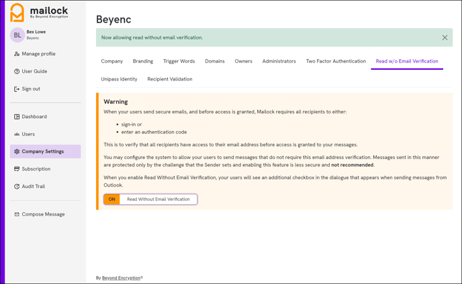The width and height of the screenshot is (462, 284).
Task: Switch to Two Factor Authentication tab
Action: [x=336, y=61]
